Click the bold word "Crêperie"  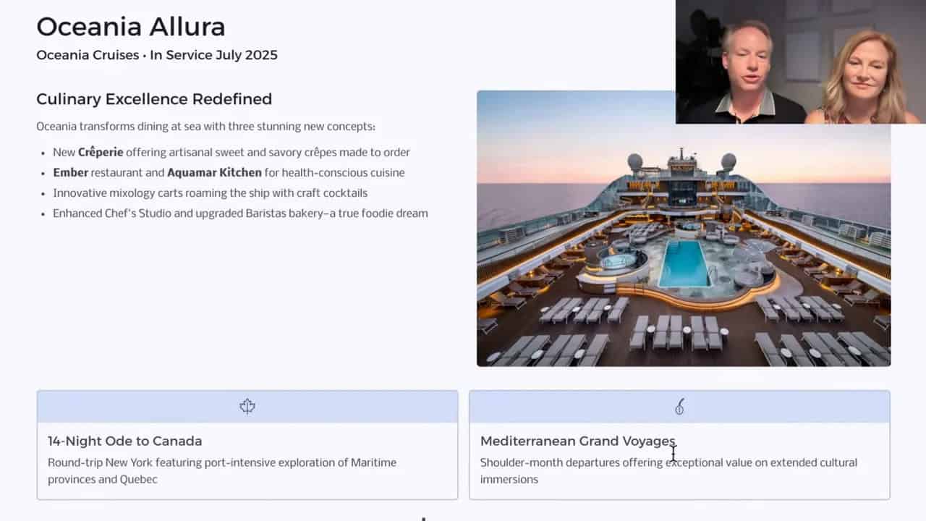[101, 153]
